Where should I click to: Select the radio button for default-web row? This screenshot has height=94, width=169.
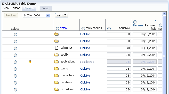click(x=15, y=90)
